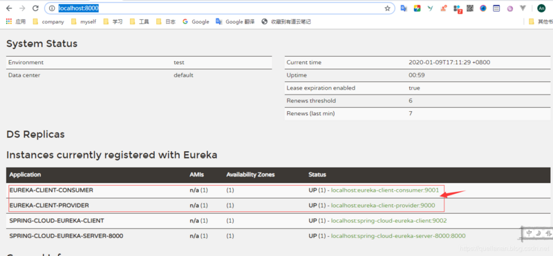
Task: Click the Environment label
Action: click(x=26, y=63)
